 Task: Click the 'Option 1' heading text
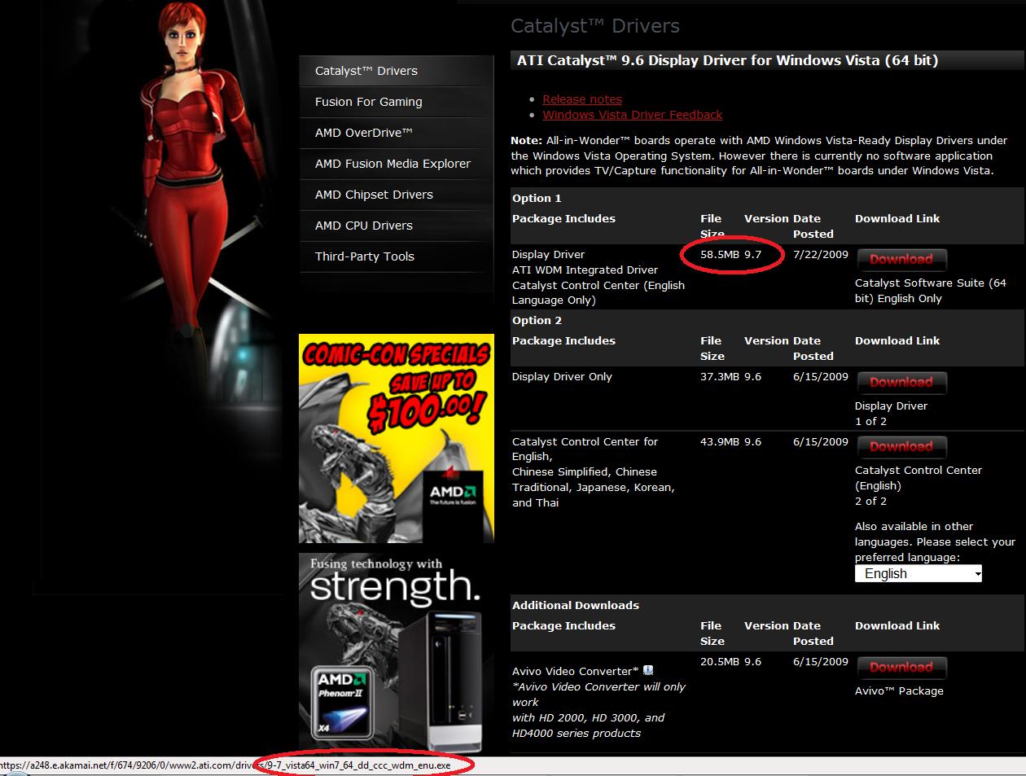point(537,198)
